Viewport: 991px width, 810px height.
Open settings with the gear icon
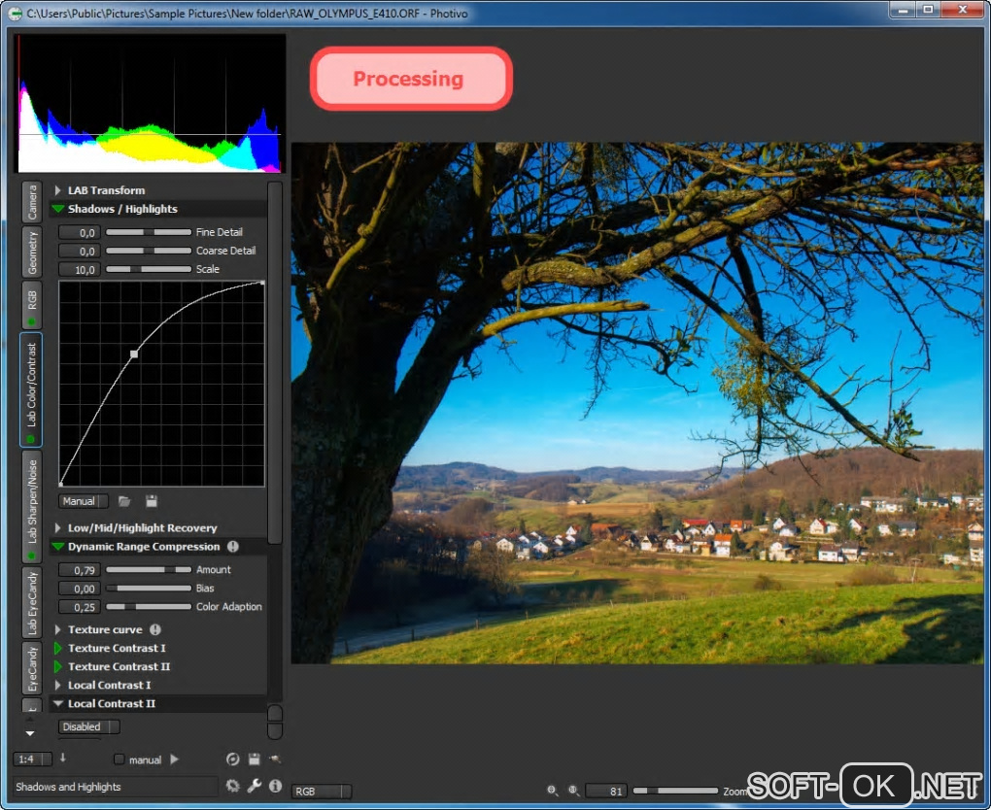coord(232,786)
